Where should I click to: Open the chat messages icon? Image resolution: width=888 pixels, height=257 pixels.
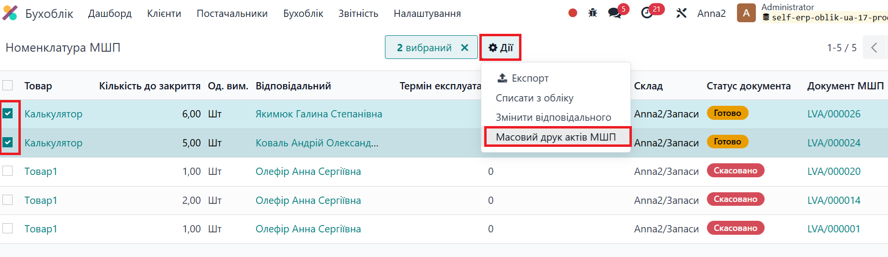click(x=615, y=13)
